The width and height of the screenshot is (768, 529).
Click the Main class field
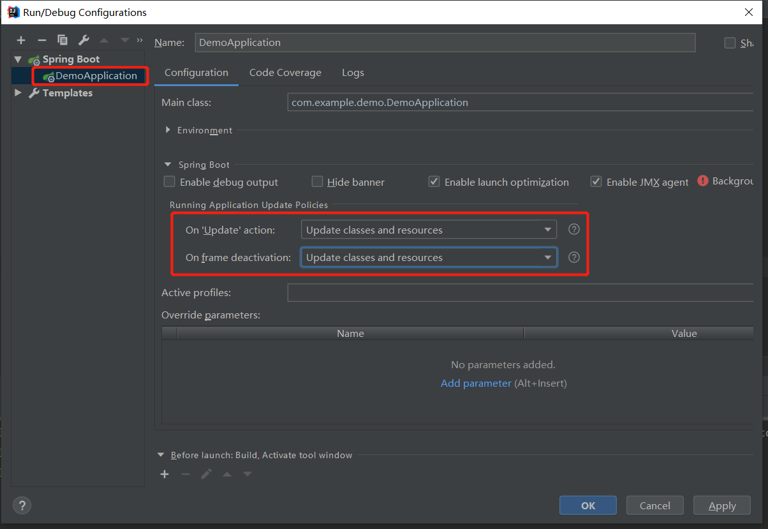click(521, 102)
